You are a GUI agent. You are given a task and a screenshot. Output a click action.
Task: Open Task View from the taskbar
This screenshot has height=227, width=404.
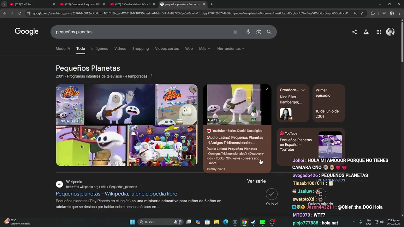189,222
